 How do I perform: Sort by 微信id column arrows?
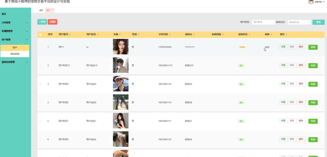click(194, 34)
